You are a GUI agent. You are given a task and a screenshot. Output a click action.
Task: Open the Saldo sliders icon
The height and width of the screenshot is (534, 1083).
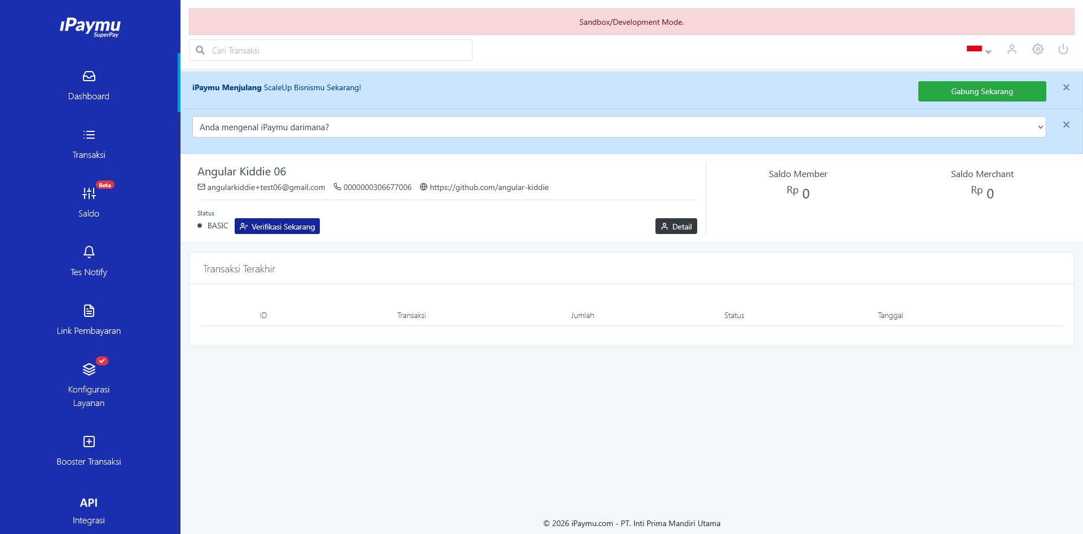89,193
